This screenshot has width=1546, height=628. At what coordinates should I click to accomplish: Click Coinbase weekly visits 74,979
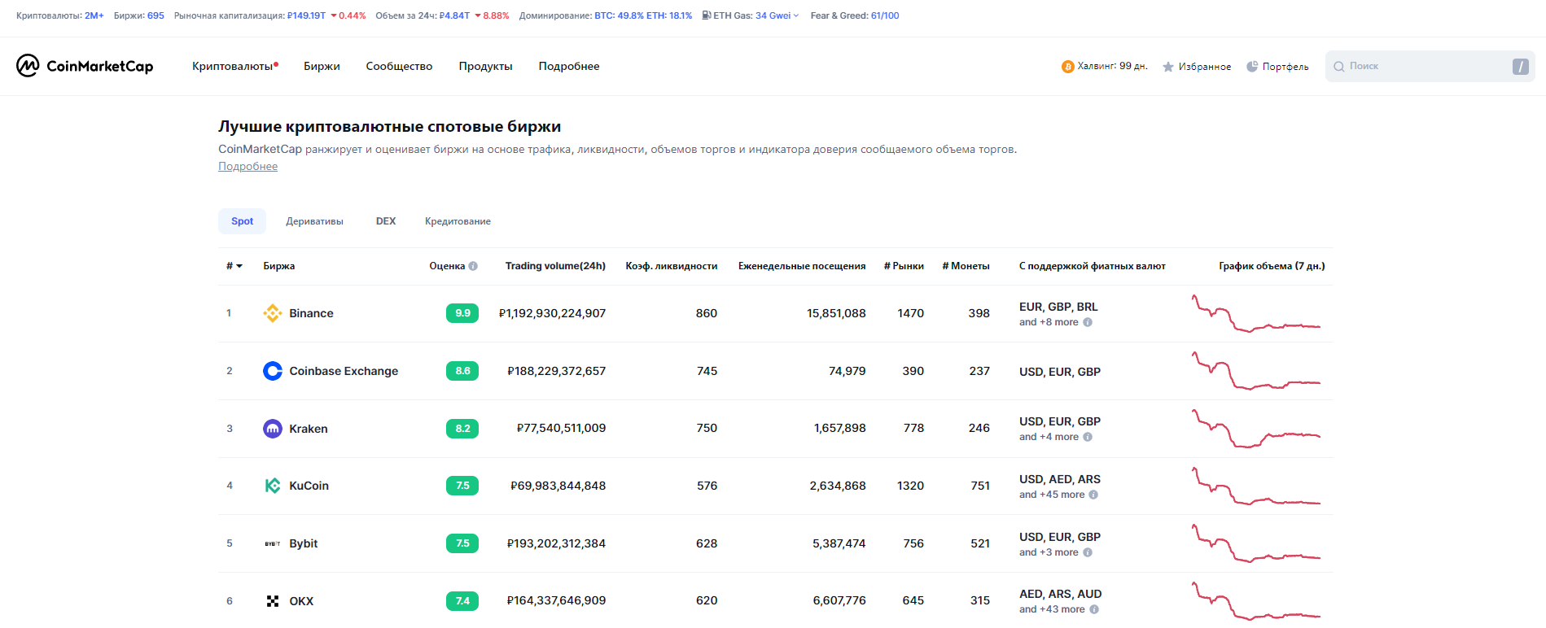click(x=847, y=371)
